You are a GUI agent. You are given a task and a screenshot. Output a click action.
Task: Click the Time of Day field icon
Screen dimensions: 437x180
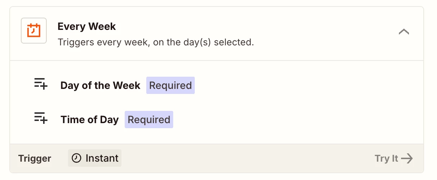coord(41,118)
